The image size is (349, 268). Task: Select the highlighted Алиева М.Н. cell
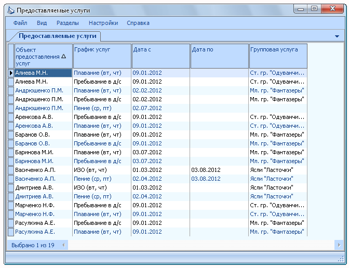(43, 73)
